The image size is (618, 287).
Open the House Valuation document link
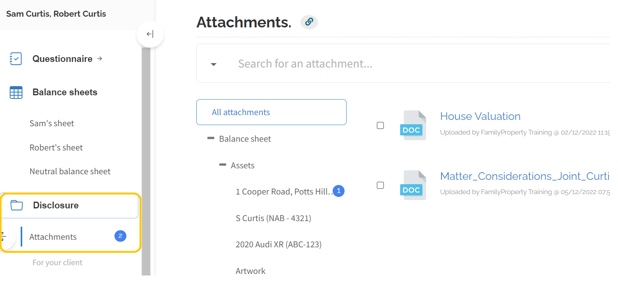(x=480, y=116)
